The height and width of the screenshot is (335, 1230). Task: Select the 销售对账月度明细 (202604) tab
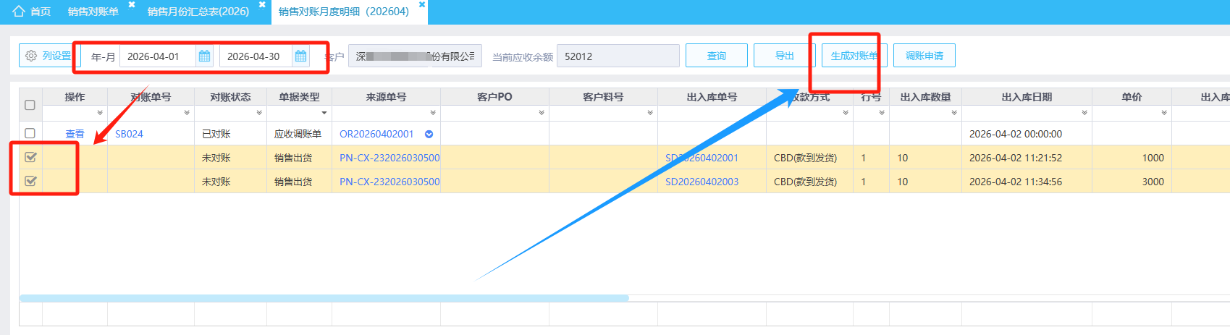(x=343, y=12)
